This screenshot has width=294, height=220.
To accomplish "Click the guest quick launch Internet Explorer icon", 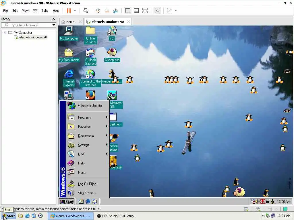I will 88,201.
